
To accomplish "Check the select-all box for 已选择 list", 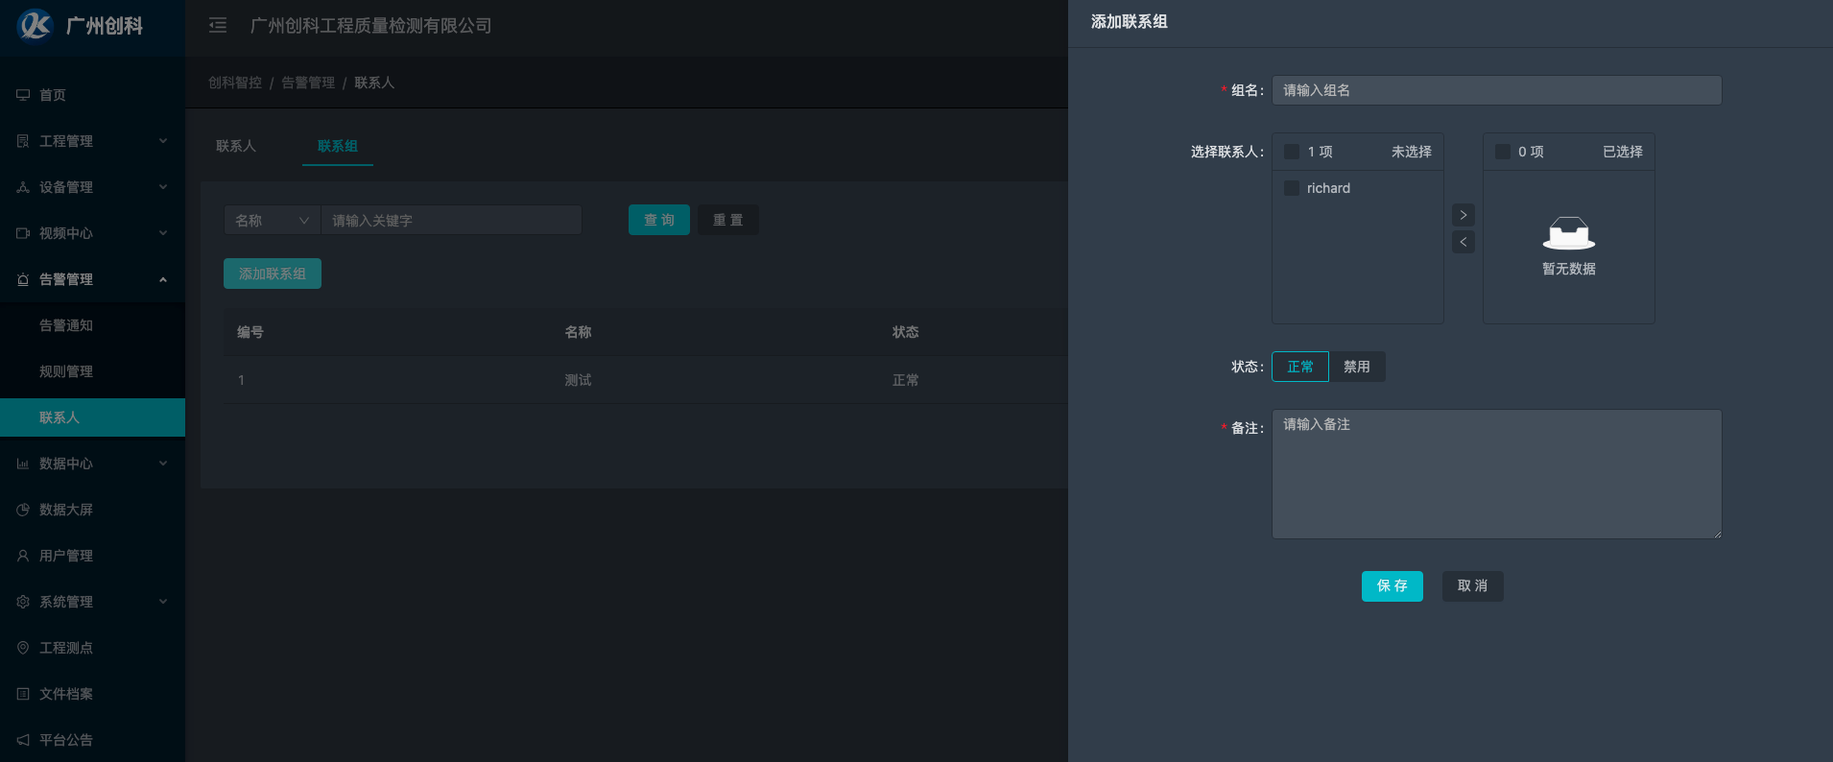I will [1503, 152].
